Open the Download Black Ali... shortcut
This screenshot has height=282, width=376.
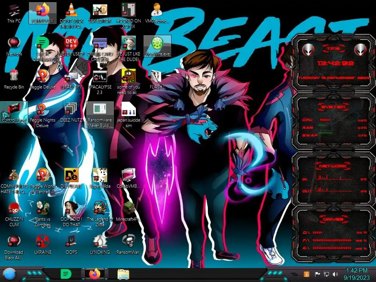click(14, 247)
